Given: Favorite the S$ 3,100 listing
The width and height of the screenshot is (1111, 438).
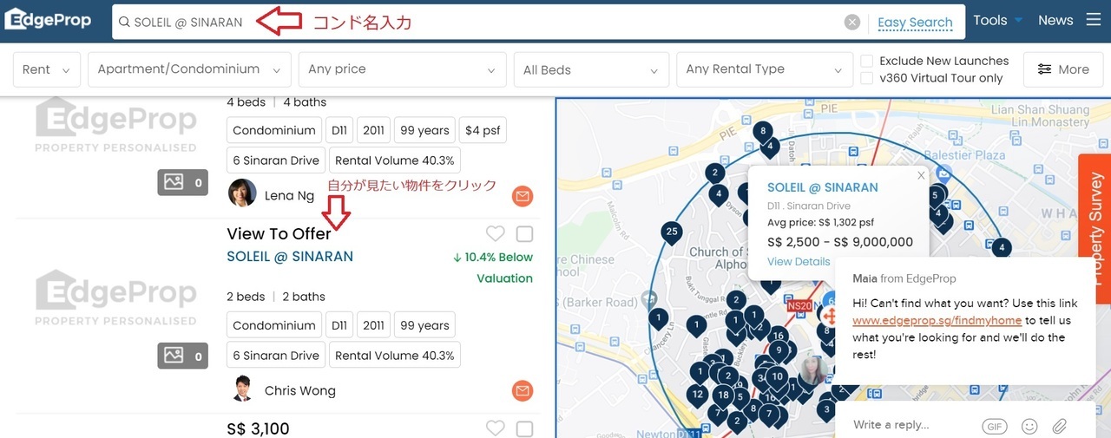Looking at the screenshot, I should coord(495,428).
